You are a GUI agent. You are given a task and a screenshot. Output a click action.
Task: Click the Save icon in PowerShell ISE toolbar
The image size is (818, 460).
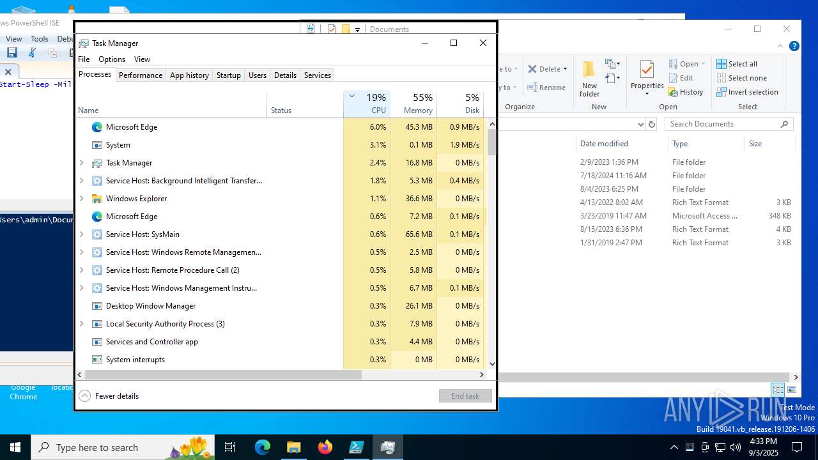click(x=12, y=53)
